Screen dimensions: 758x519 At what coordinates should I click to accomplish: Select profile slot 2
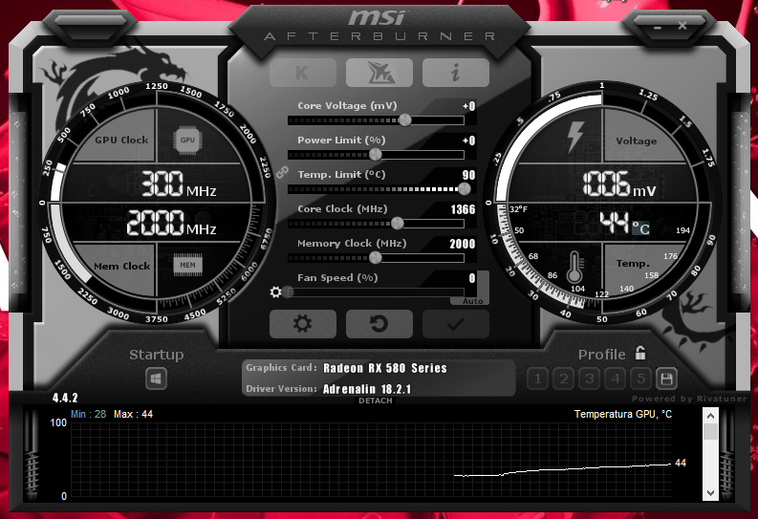(x=564, y=378)
